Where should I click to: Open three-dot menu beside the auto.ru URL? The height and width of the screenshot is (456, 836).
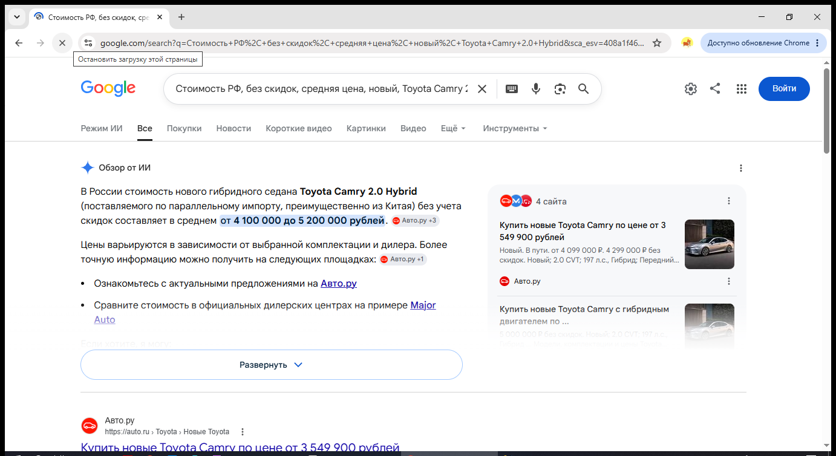[243, 432]
